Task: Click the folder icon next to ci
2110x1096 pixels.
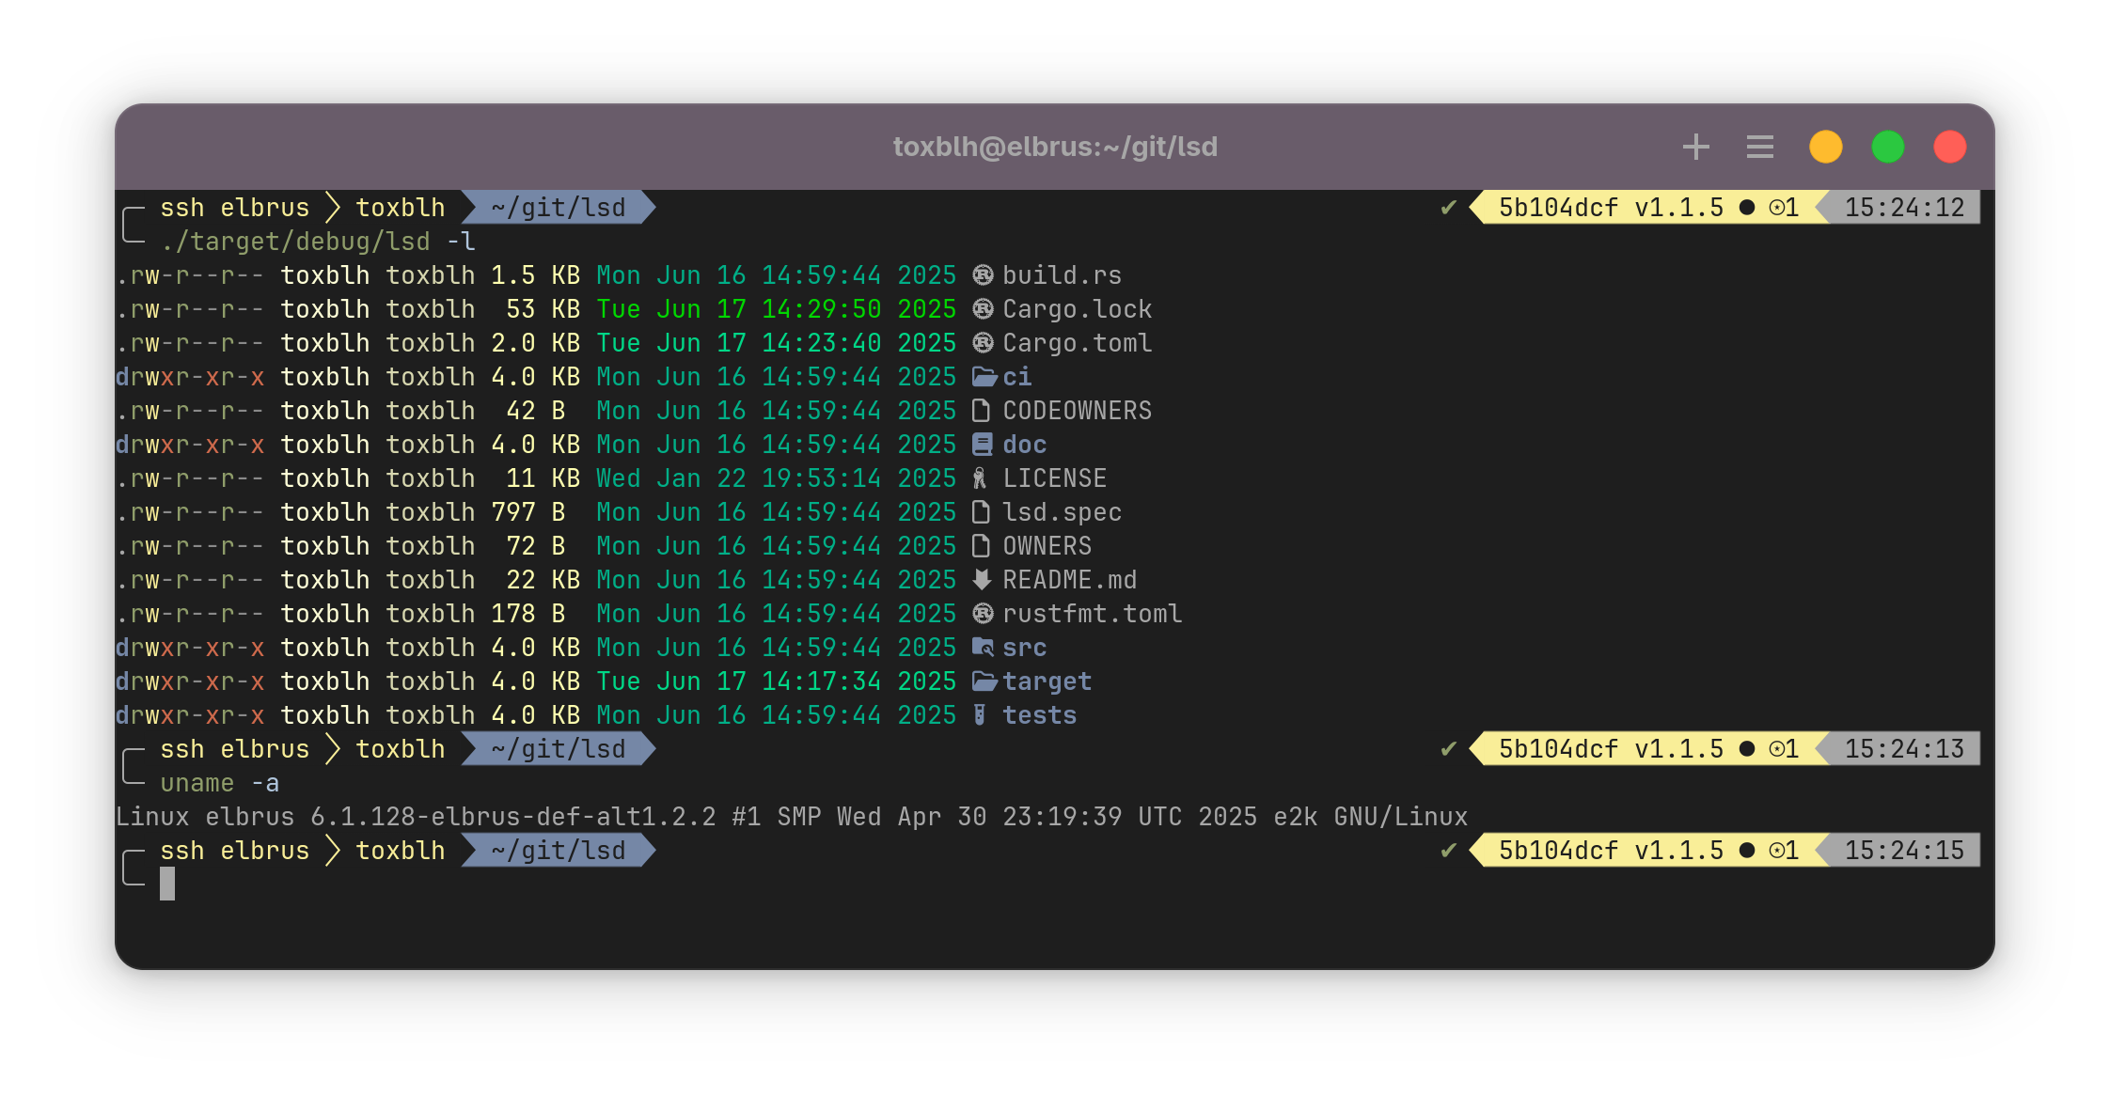Action: coord(984,377)
